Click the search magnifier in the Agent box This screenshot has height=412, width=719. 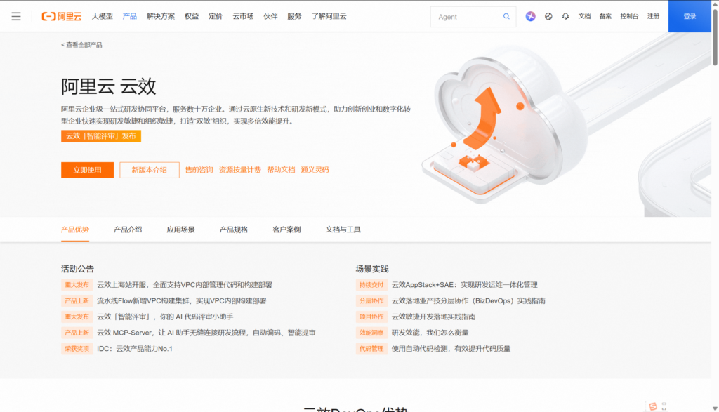point(506,16)
